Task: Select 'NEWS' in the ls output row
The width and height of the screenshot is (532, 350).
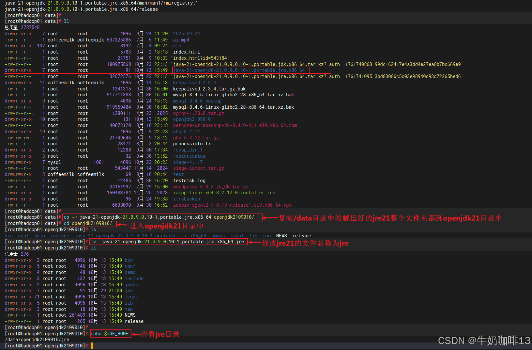Action: click(281, 236)
